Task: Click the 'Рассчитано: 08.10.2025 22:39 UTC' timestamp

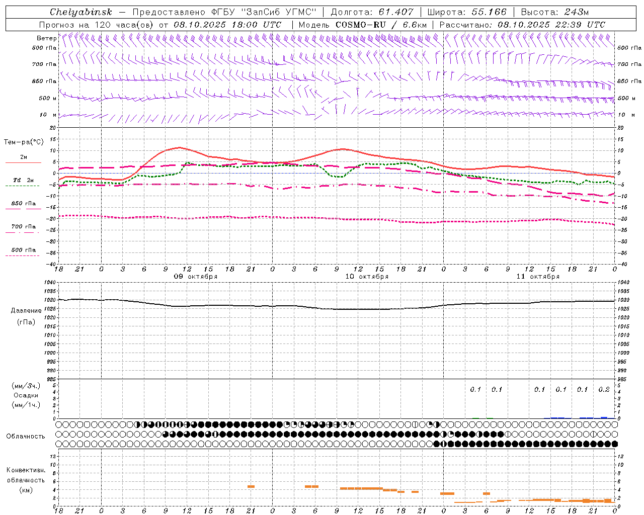Action: click(522, 25)
